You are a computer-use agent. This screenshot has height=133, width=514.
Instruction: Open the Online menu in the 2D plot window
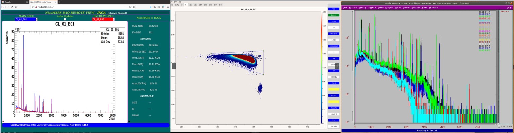click(x=175, y=2)
